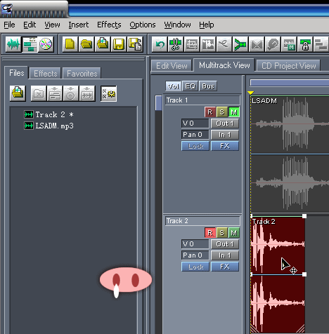
Task: Click the horizontal zoom scrollbar above timeline
Action: tap(290, 83)
